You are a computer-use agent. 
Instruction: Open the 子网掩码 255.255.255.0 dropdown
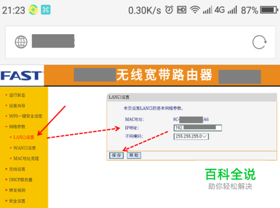point(191,136)
